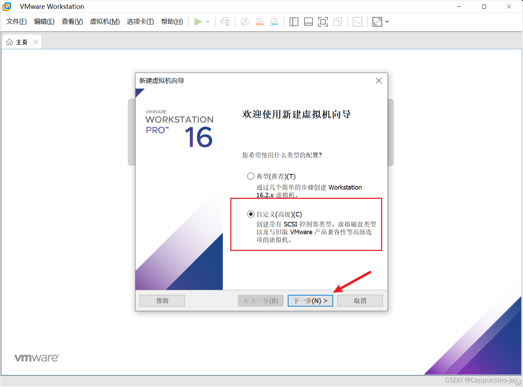Click the 典型 description mentioning Workstation 16.2.x
Image resolution: width=523 pixels, height=387 pixels.
click(309, 191)
